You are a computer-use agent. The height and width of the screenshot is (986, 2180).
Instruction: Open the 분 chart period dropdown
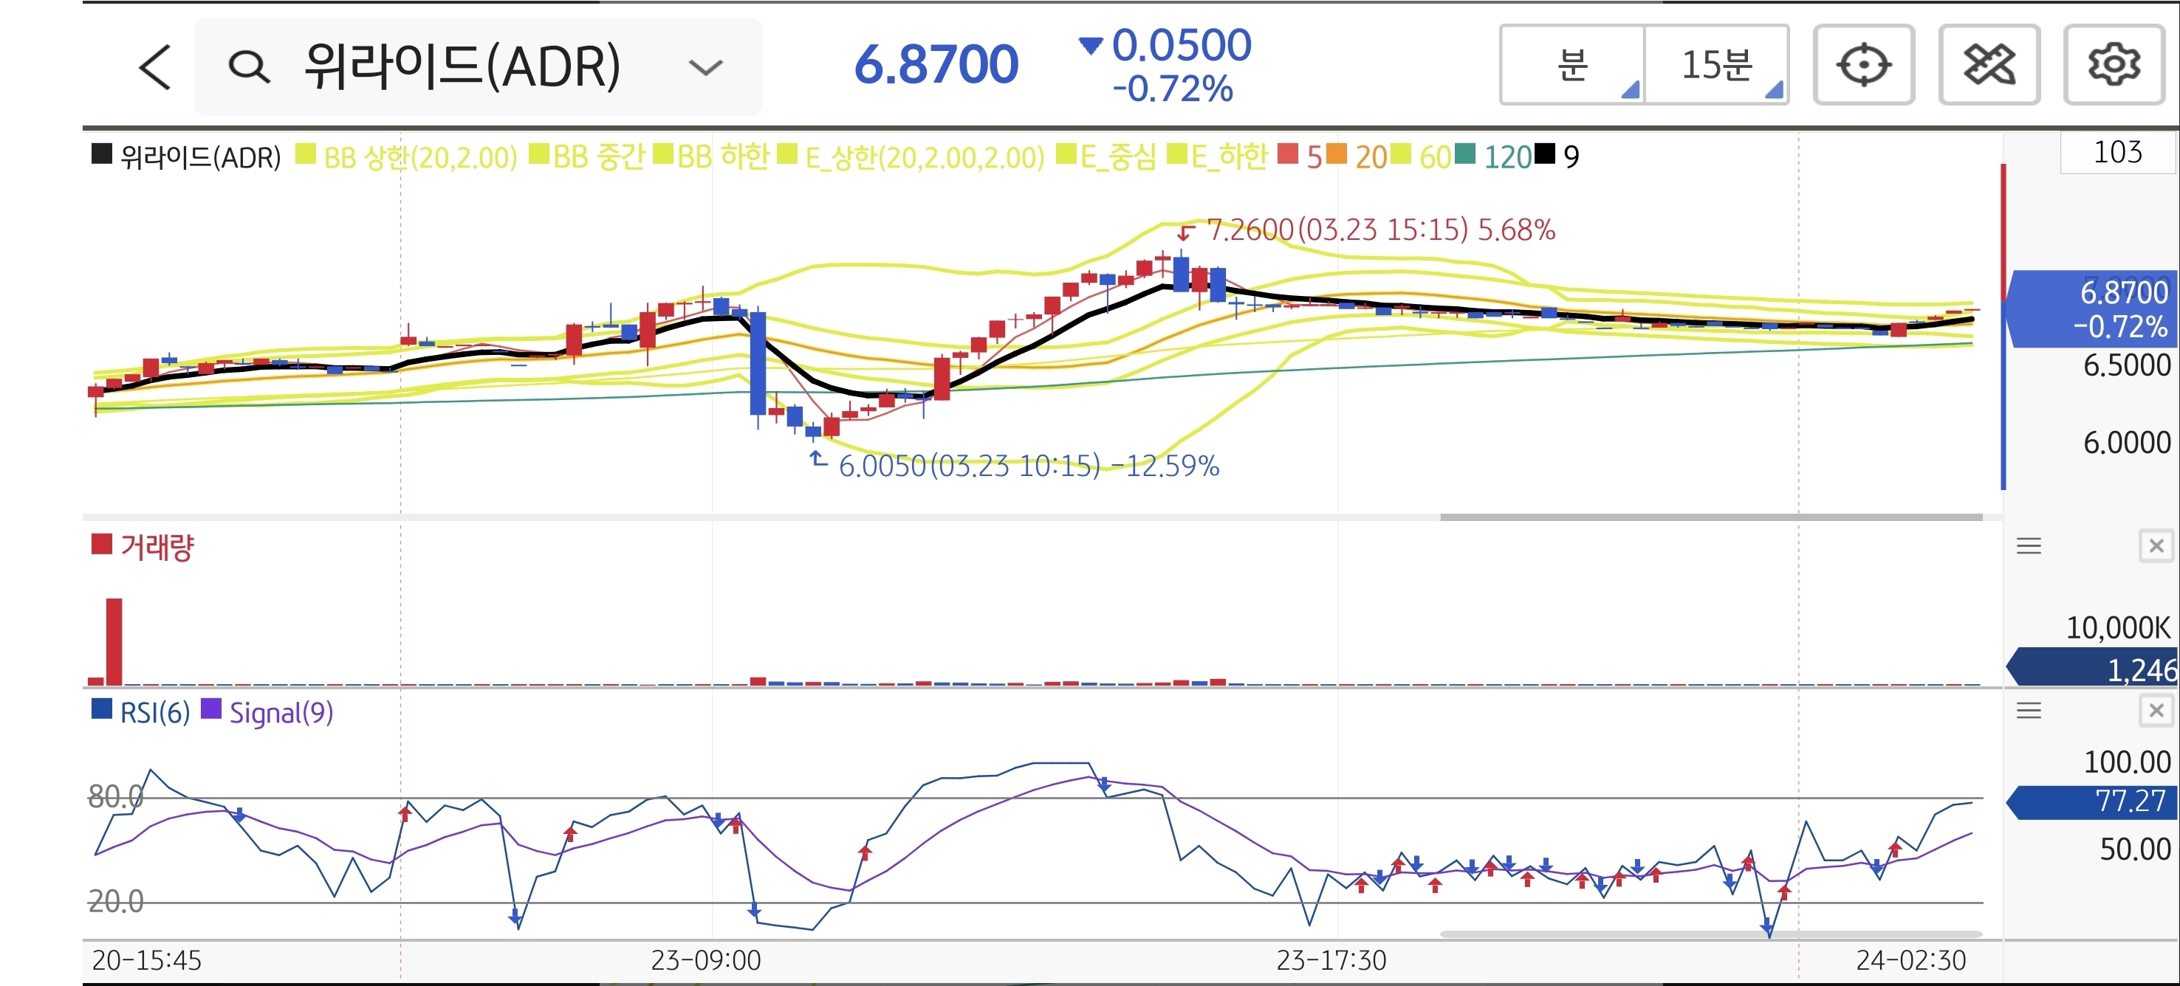point(1572,65)
